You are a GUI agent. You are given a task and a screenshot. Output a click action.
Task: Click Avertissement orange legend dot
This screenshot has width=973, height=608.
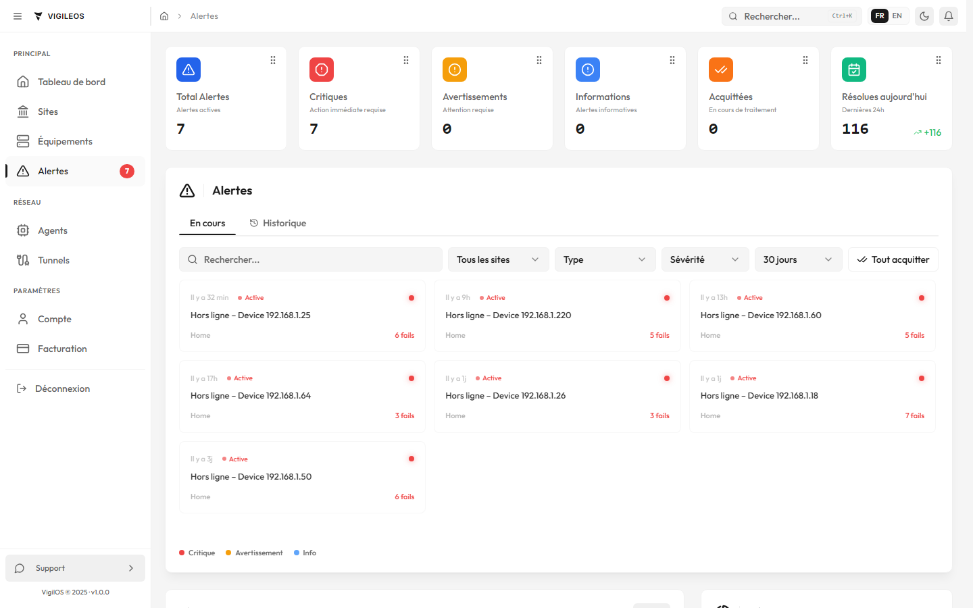(x=228, y=553)
